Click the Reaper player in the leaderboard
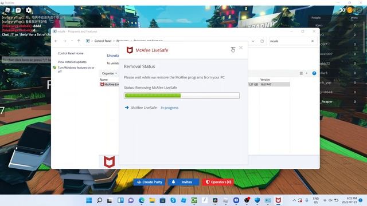This screenshot has height=206, width=367. (x=327, y=102)
